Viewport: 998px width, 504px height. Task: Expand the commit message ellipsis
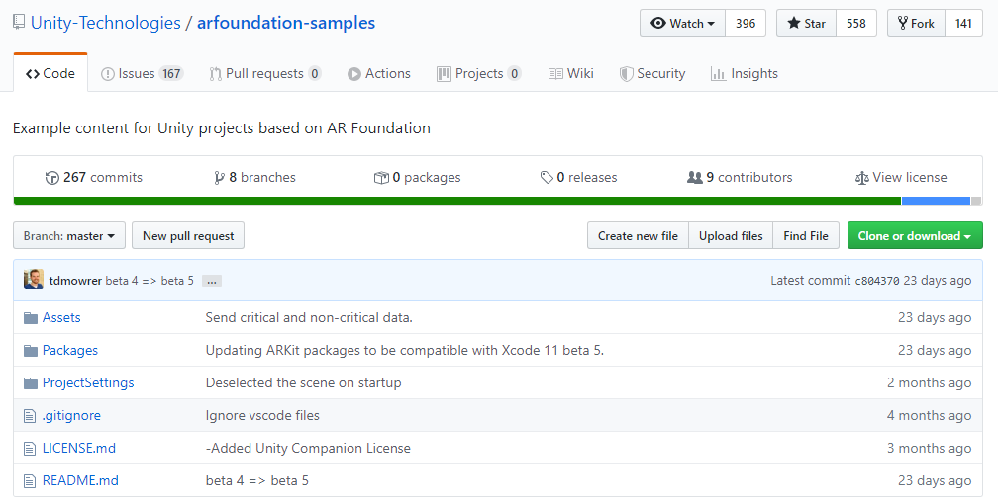(x=211, y=281)
